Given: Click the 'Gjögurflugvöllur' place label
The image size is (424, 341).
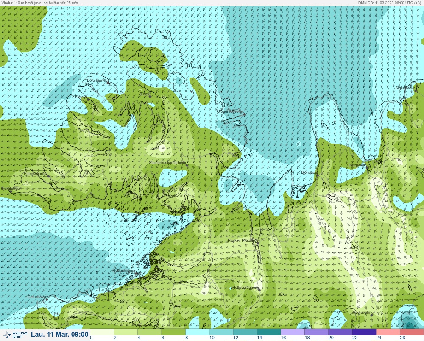Looking at the screenshot, I should point(230,111).
